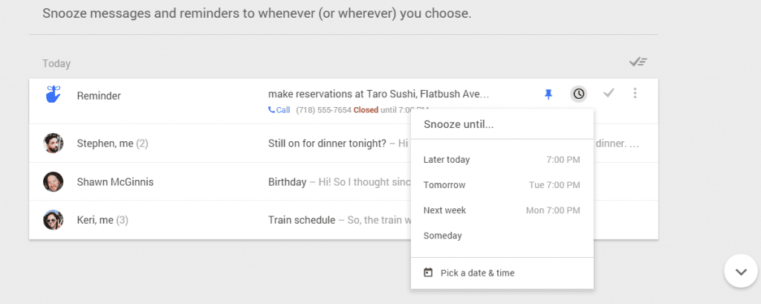Click the round down-chevron button
Image resolution: width=761 pixels, height=304 pixels.
[x=741, y=271]
